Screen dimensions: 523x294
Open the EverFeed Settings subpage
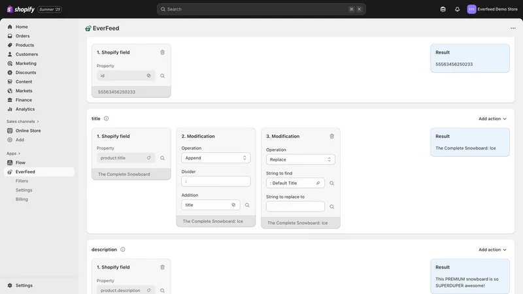tap(24, 190)
